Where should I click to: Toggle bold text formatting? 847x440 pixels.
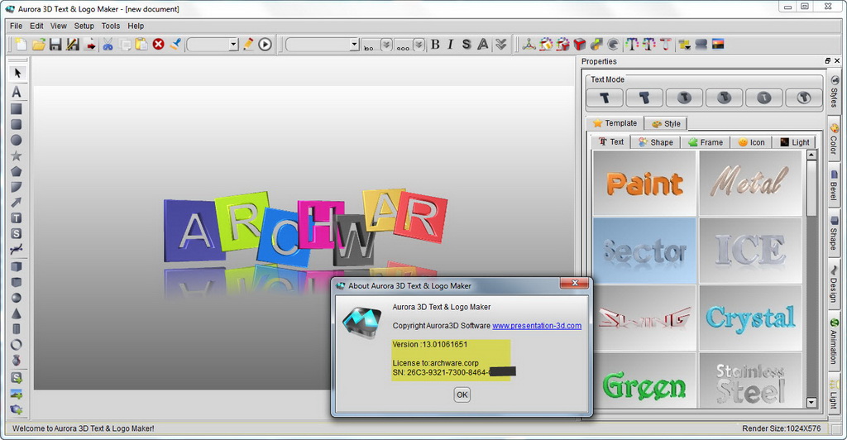click(435, 45)
